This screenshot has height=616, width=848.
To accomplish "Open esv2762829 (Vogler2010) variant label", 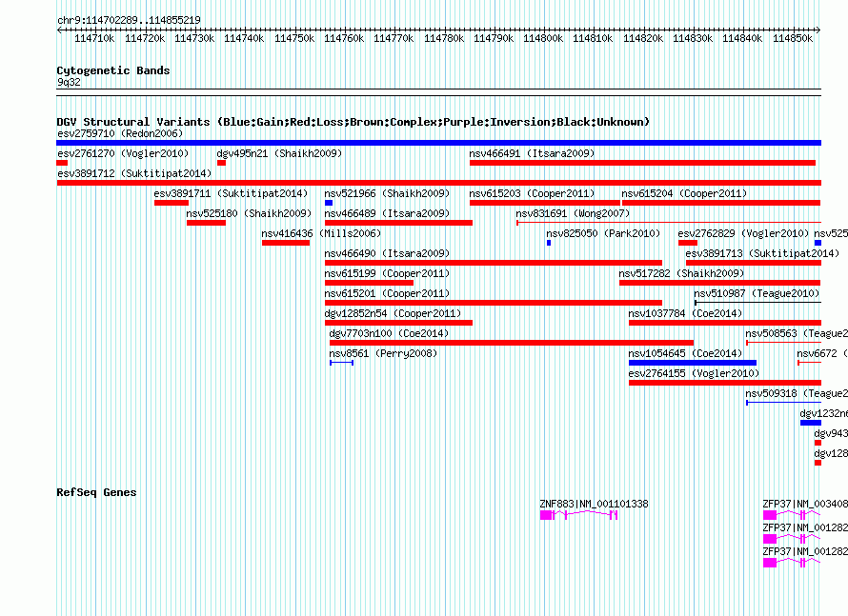I will point(743,233).
